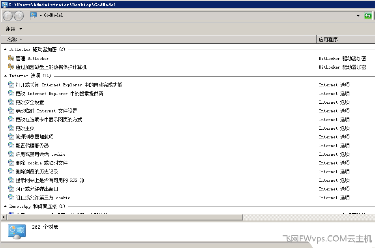The width and height of the screenshot is (375, 248).
Task: Click the icon beside 管理浏览器加载项
Action: (11, 137)
